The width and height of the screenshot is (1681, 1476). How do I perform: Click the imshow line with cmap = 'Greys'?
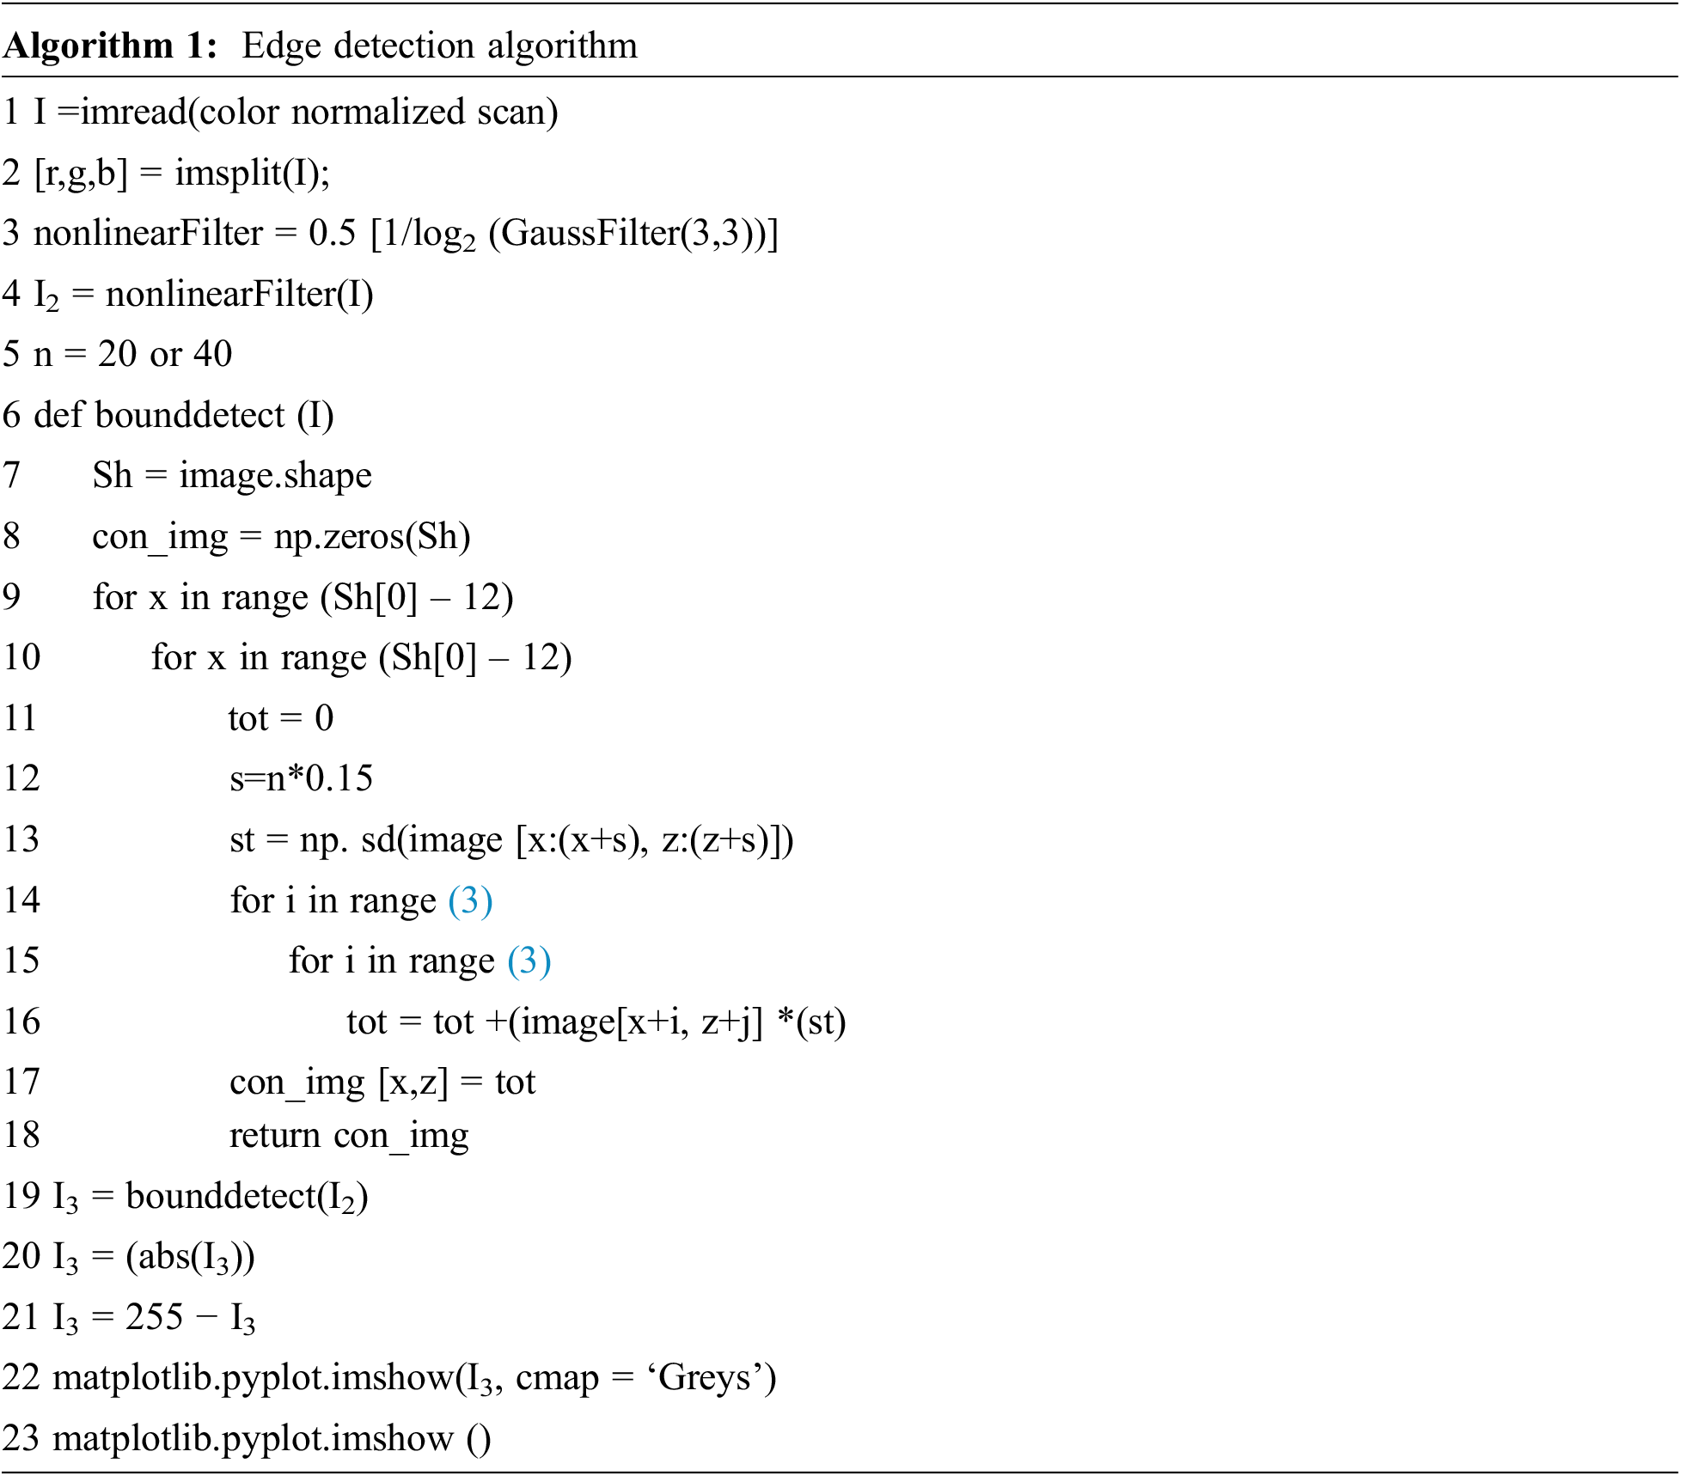[x=413, y=1378]
